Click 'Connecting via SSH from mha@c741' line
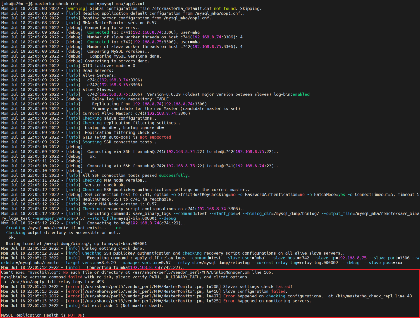The height and width of the screenshot is (318, 420). (x=183, y=151)
